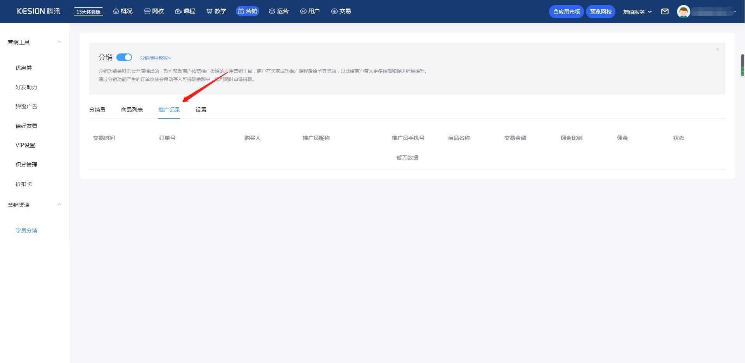This screenshot has width=745, height=363.
Task: Open the 设置 tab
Action: [201, 110]
